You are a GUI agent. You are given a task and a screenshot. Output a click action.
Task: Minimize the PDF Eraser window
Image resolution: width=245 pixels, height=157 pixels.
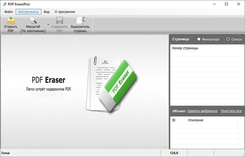(214, 4)
